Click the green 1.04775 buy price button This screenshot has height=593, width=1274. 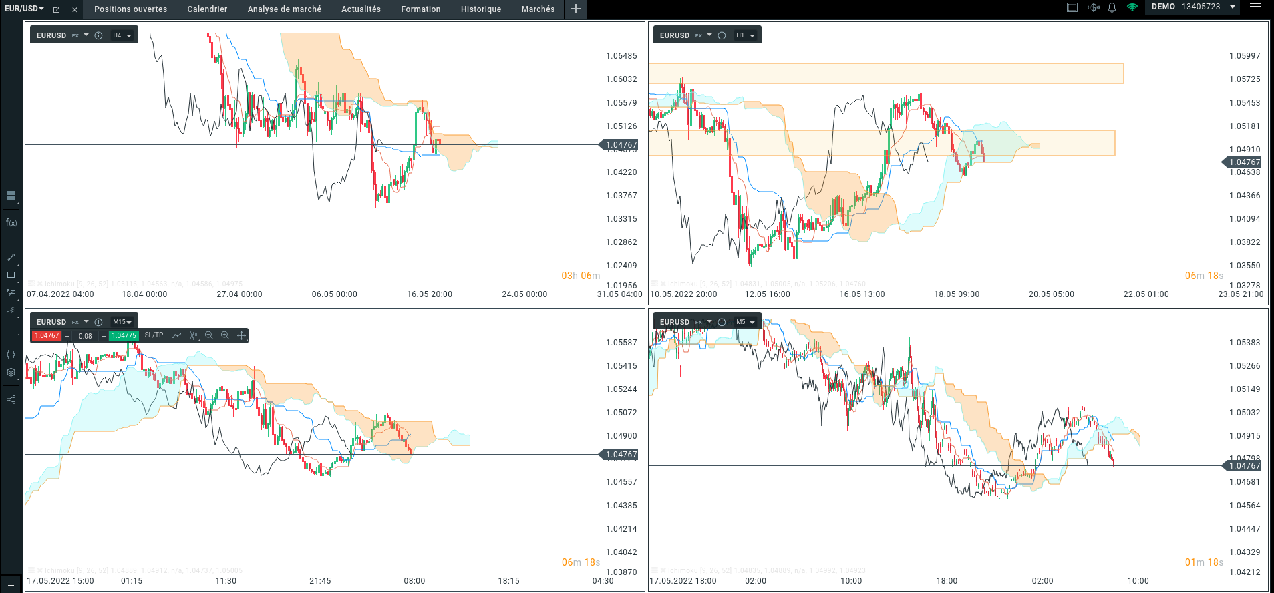click(x=124, y=336)
